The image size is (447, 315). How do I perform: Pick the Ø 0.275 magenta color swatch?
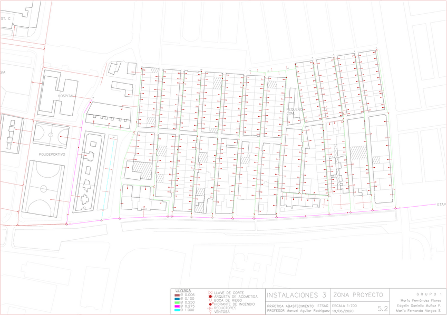[178, 306]
